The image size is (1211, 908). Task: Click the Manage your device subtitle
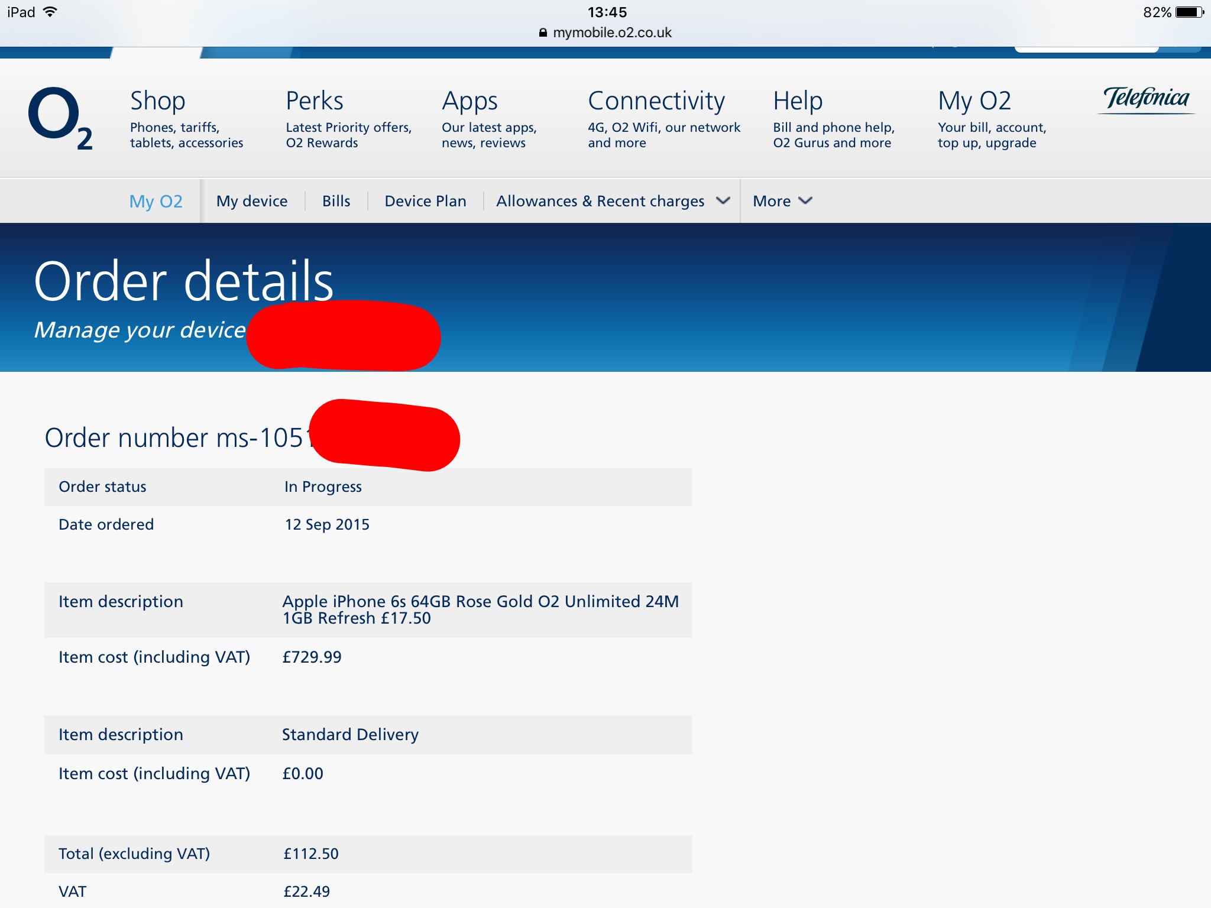click(x=140, y=330)
